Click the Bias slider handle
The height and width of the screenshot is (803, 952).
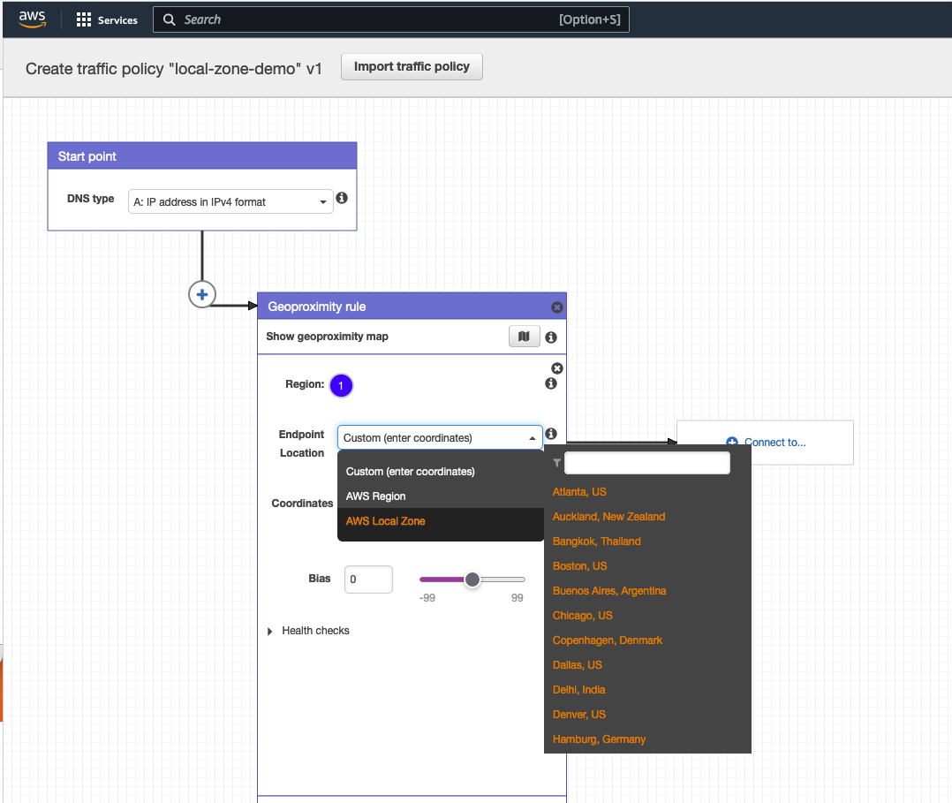coord(472,580)
